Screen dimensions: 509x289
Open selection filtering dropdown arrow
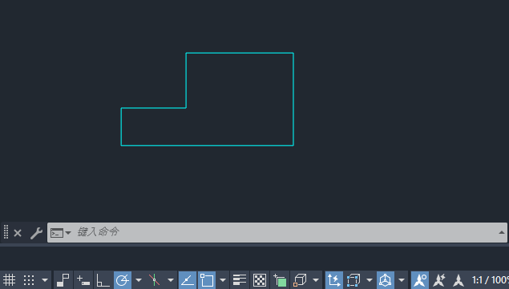coord(369,280)
